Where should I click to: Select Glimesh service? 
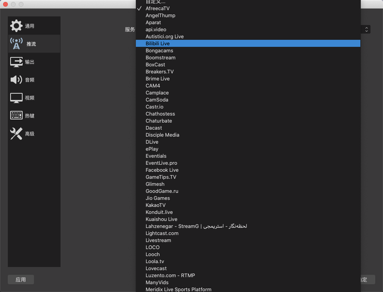(x=248, y=184)
